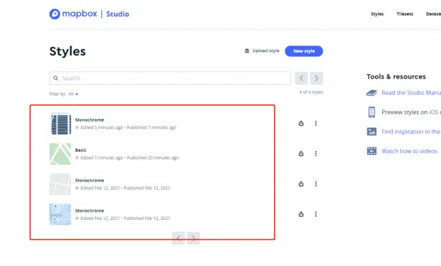Click the phone icon beside Preview styles
The width and height of the screenshot is (441, 266).
[x=372, y=112]
